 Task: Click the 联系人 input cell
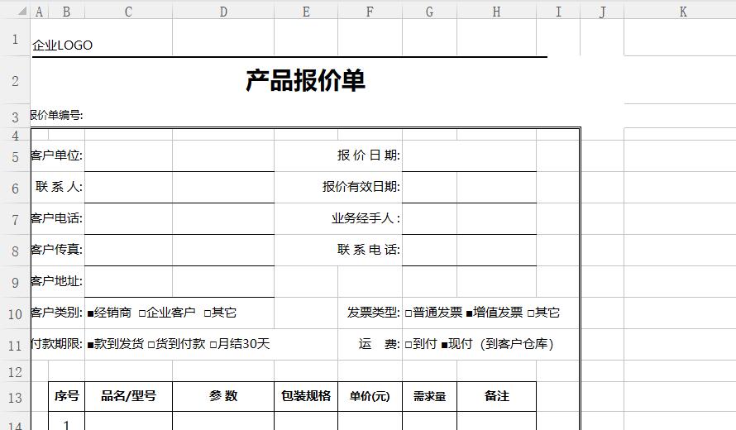coord(179,188)
